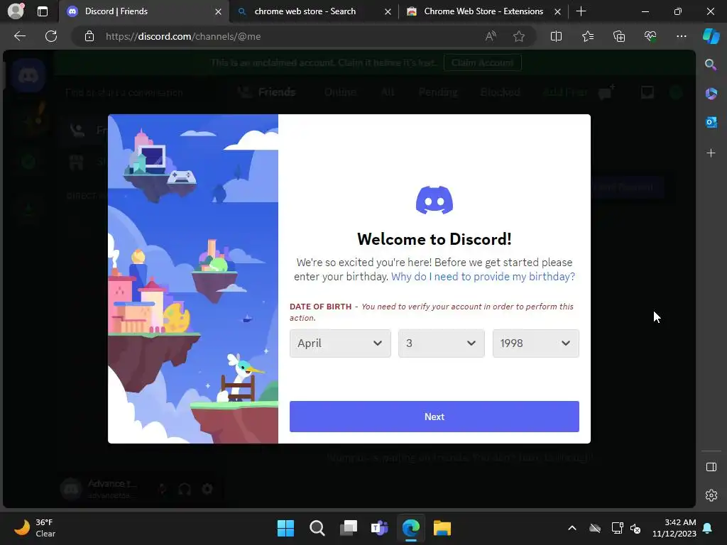View site information lock icon
The height and width of the screenshot is (545, 727).
pyautogui.click(x=89, y=36)
